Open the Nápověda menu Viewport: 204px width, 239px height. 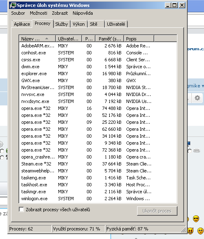click(83, 13)
